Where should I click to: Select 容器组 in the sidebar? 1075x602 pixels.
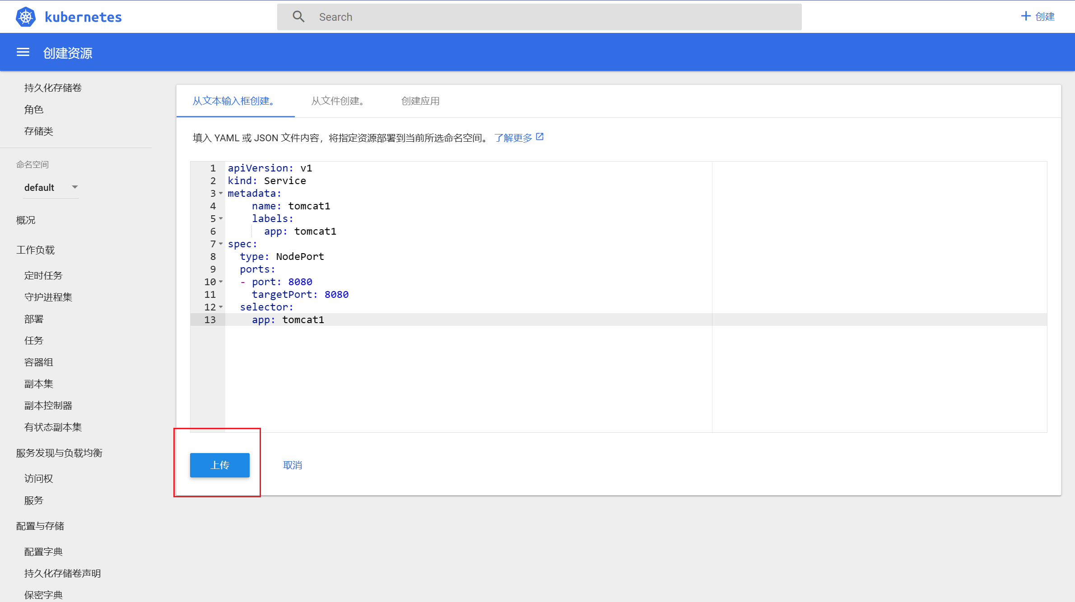coord(39,362)
